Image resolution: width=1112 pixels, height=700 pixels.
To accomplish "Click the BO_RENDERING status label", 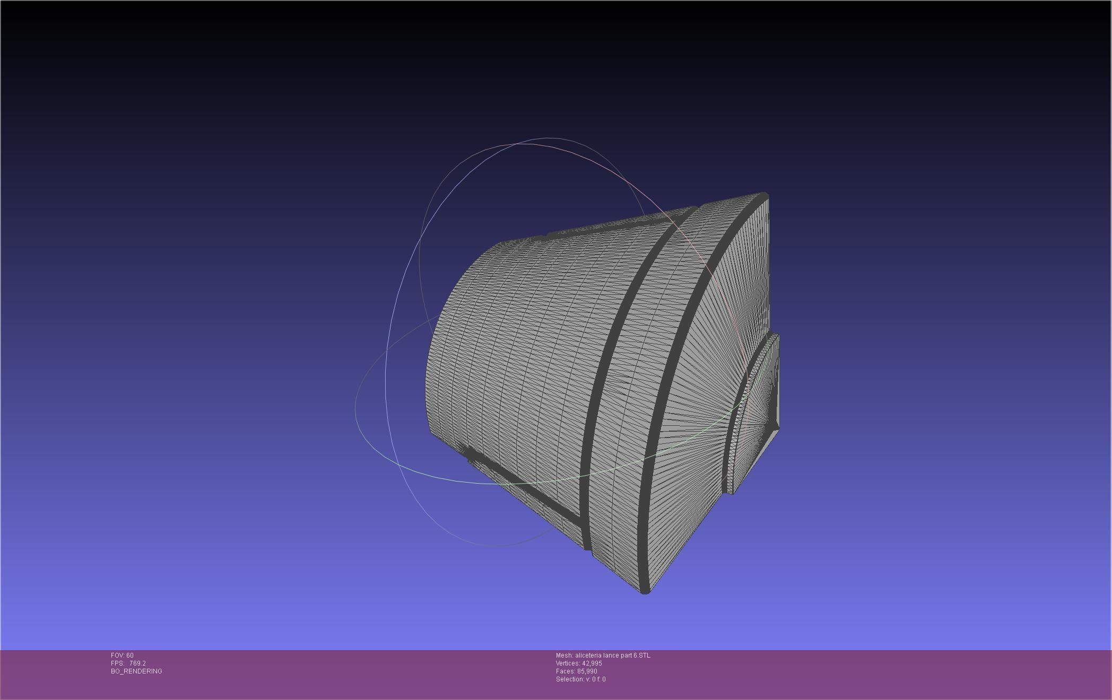I will click(x=136, y=671).
